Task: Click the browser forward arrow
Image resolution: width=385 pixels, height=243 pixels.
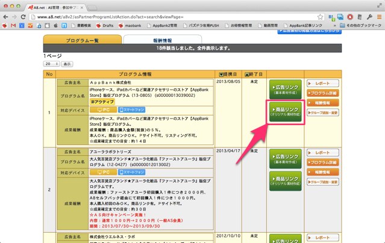Action: (14, 17)
